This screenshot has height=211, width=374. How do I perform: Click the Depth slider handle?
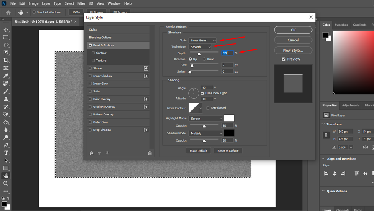pos(199,53)
